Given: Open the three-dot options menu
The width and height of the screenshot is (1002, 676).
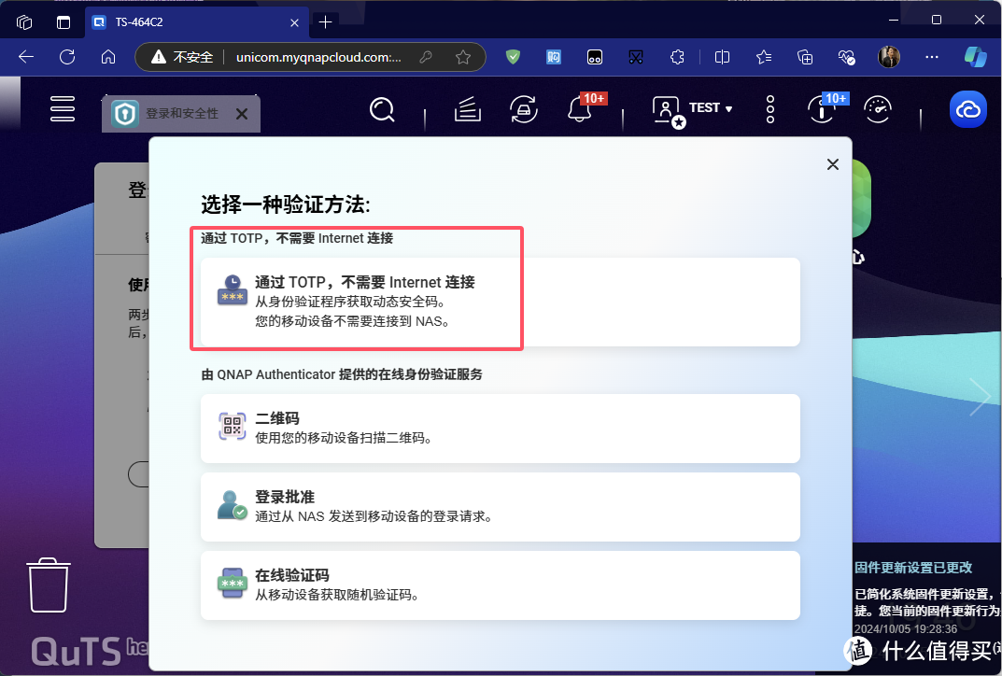Looking at the screenshot, I should pyautogui.click(x=769, y=109).
